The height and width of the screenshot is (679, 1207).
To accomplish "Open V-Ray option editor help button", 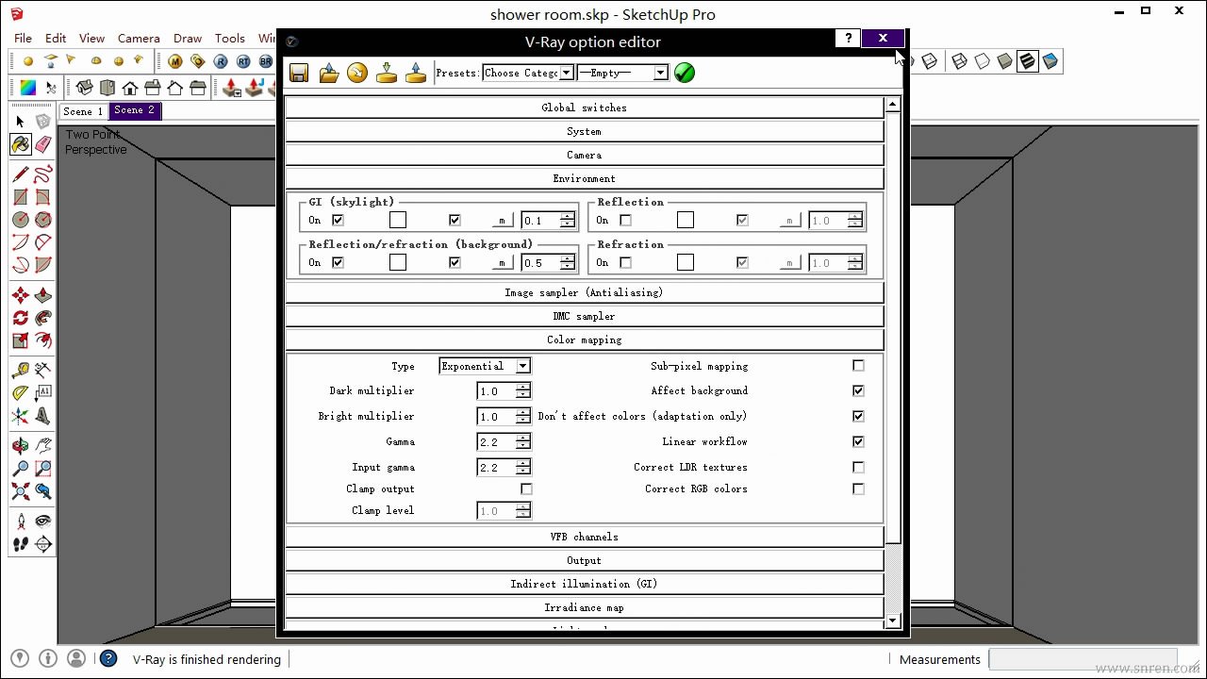I will pos(848,38).
